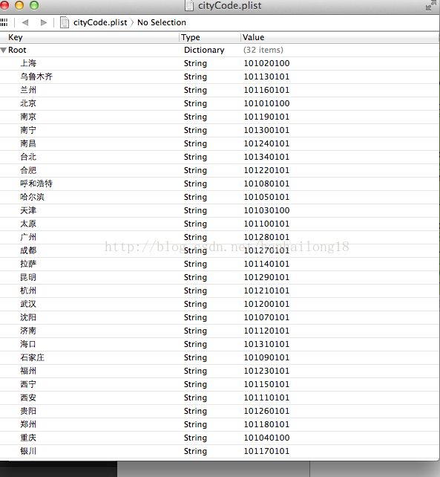The image size is (440, 477).
Task: Select the 海口 key row
Action: pyautogui.click(x=28, y=344)
